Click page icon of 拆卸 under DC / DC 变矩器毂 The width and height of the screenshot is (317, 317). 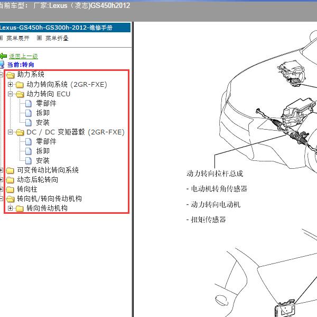29,151
